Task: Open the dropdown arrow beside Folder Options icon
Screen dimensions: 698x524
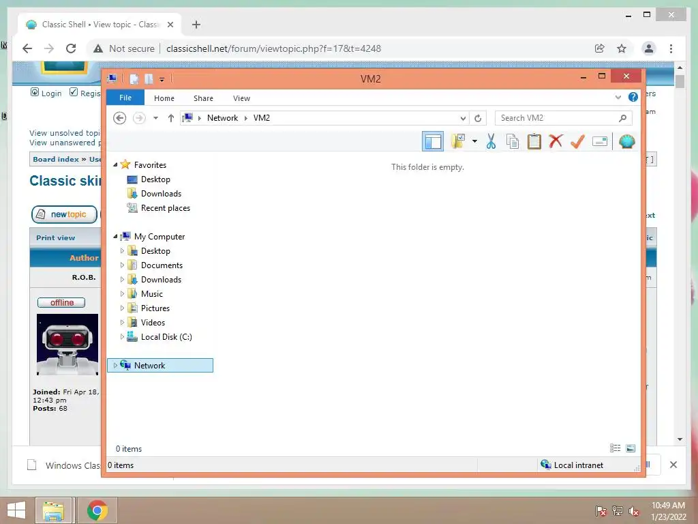Action: (474, 141)
